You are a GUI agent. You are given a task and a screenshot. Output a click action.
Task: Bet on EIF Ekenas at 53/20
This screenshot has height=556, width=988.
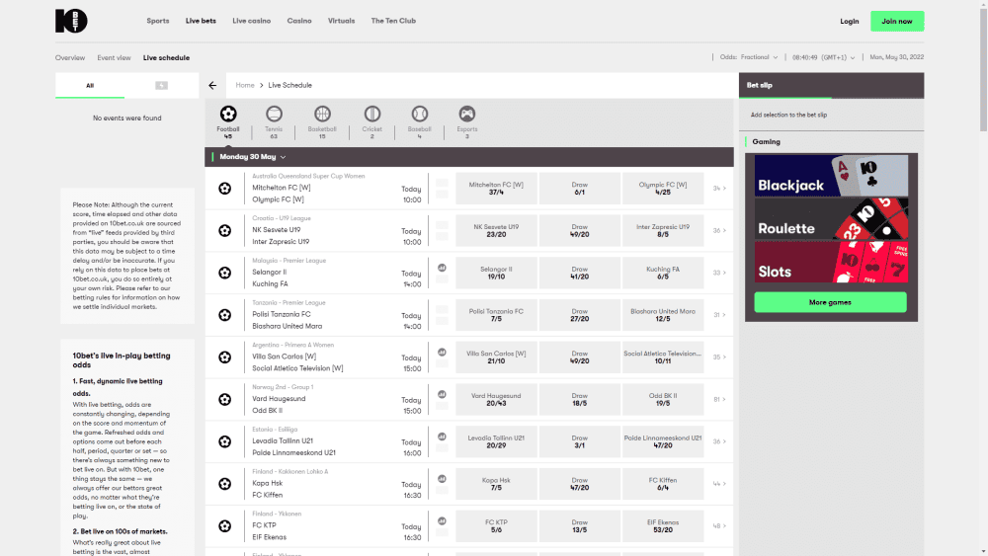(663, 525)
